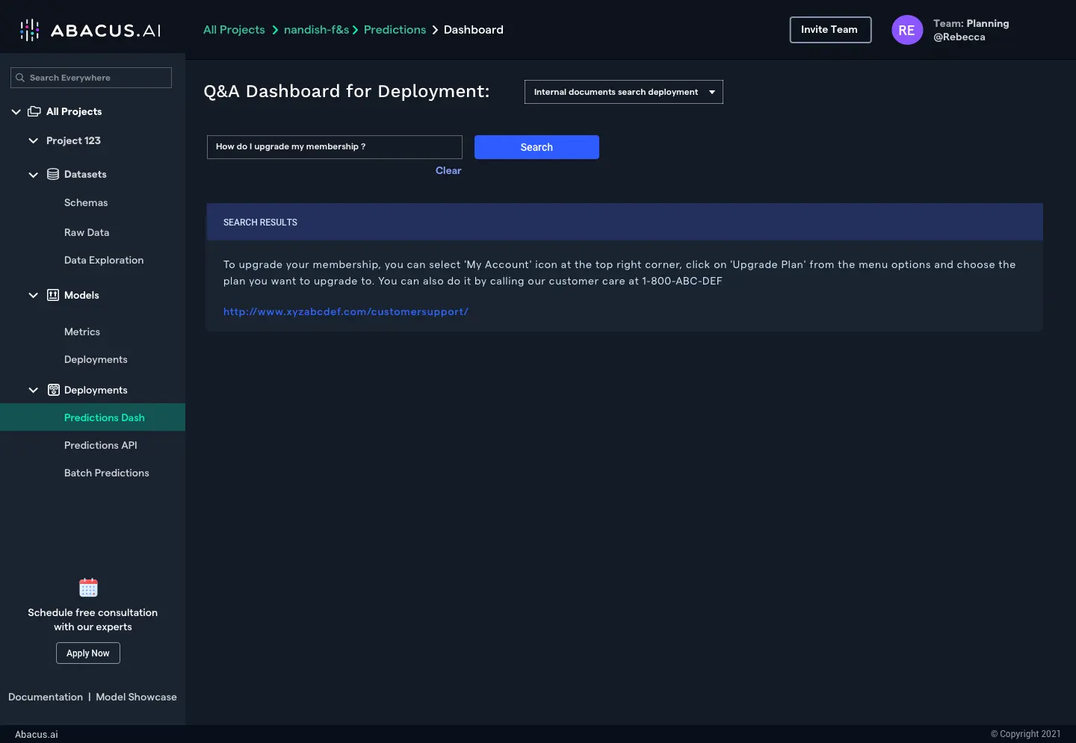Screen dimensions: 1076x743
Task: Click the Models icon in sidebar
Action: 53,295
